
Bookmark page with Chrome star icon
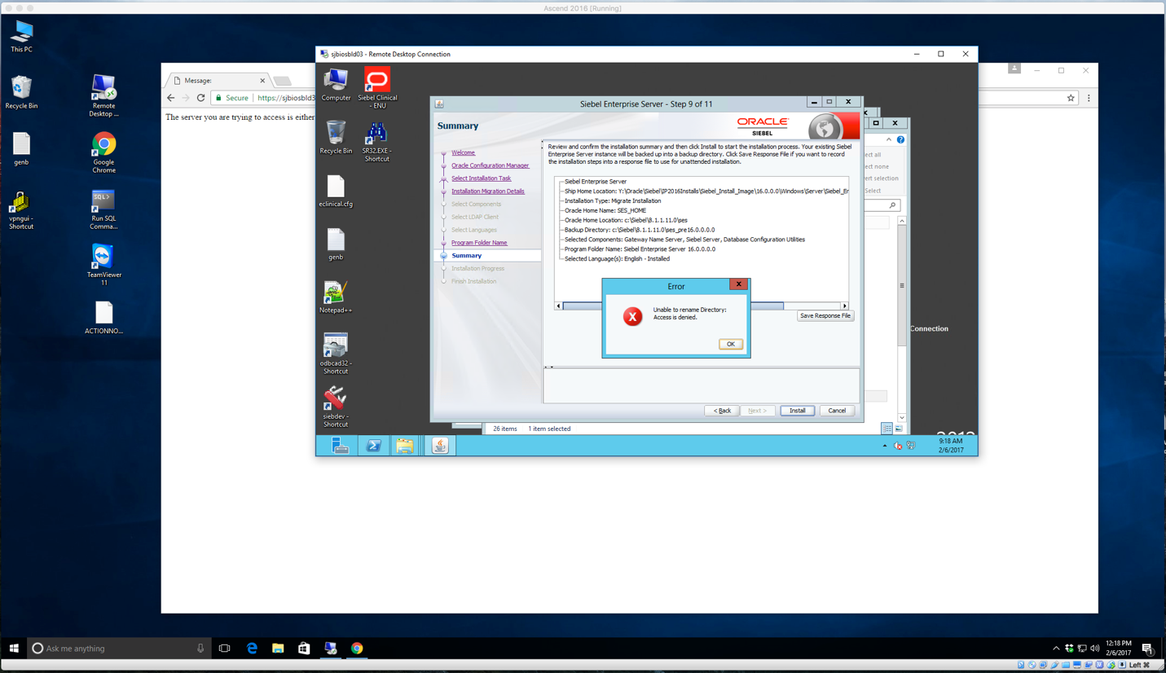[1071, 98]
